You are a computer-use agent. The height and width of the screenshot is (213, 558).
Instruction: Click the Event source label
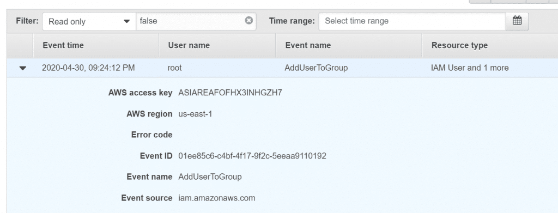[x=147, y=198]
